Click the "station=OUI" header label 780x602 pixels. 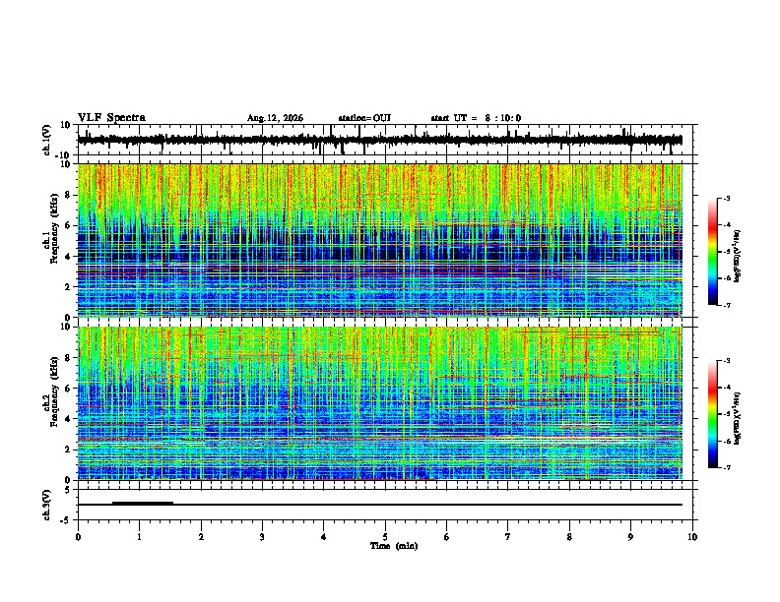[x=364, y=118]
